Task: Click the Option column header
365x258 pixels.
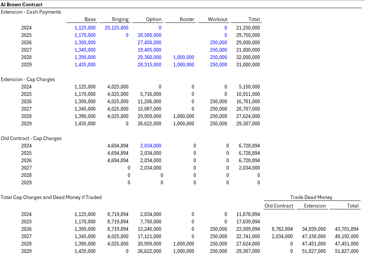Action: pos(154,19)
